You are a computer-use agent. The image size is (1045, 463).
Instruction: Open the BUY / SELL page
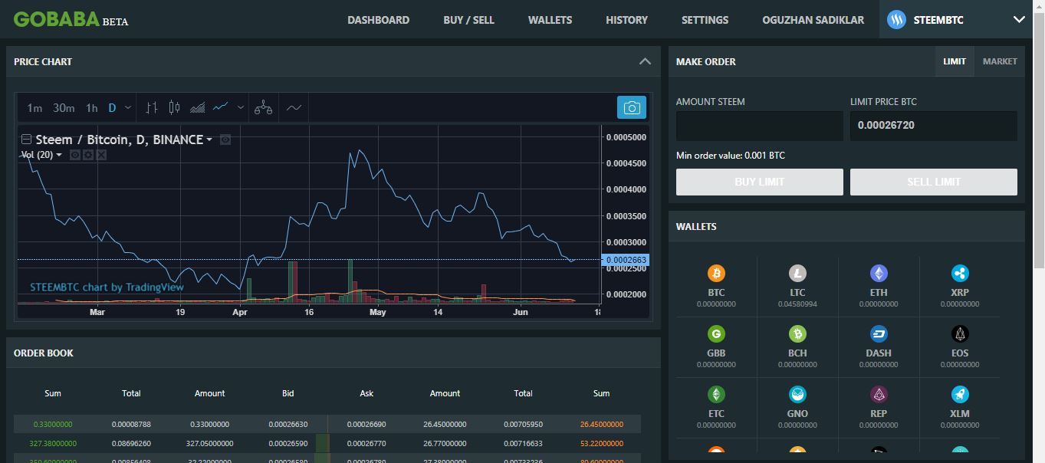[468, 20]
